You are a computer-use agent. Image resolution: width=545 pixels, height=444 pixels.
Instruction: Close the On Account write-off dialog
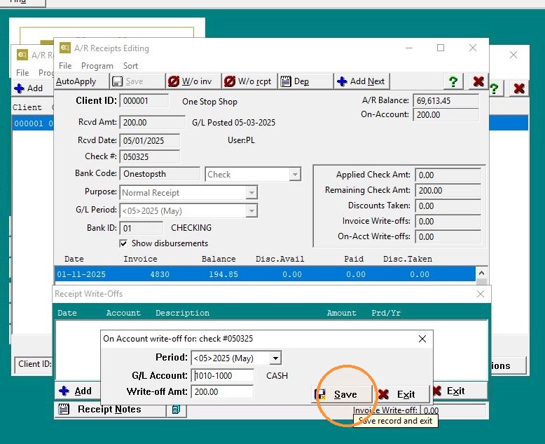(x=422, y=339)
